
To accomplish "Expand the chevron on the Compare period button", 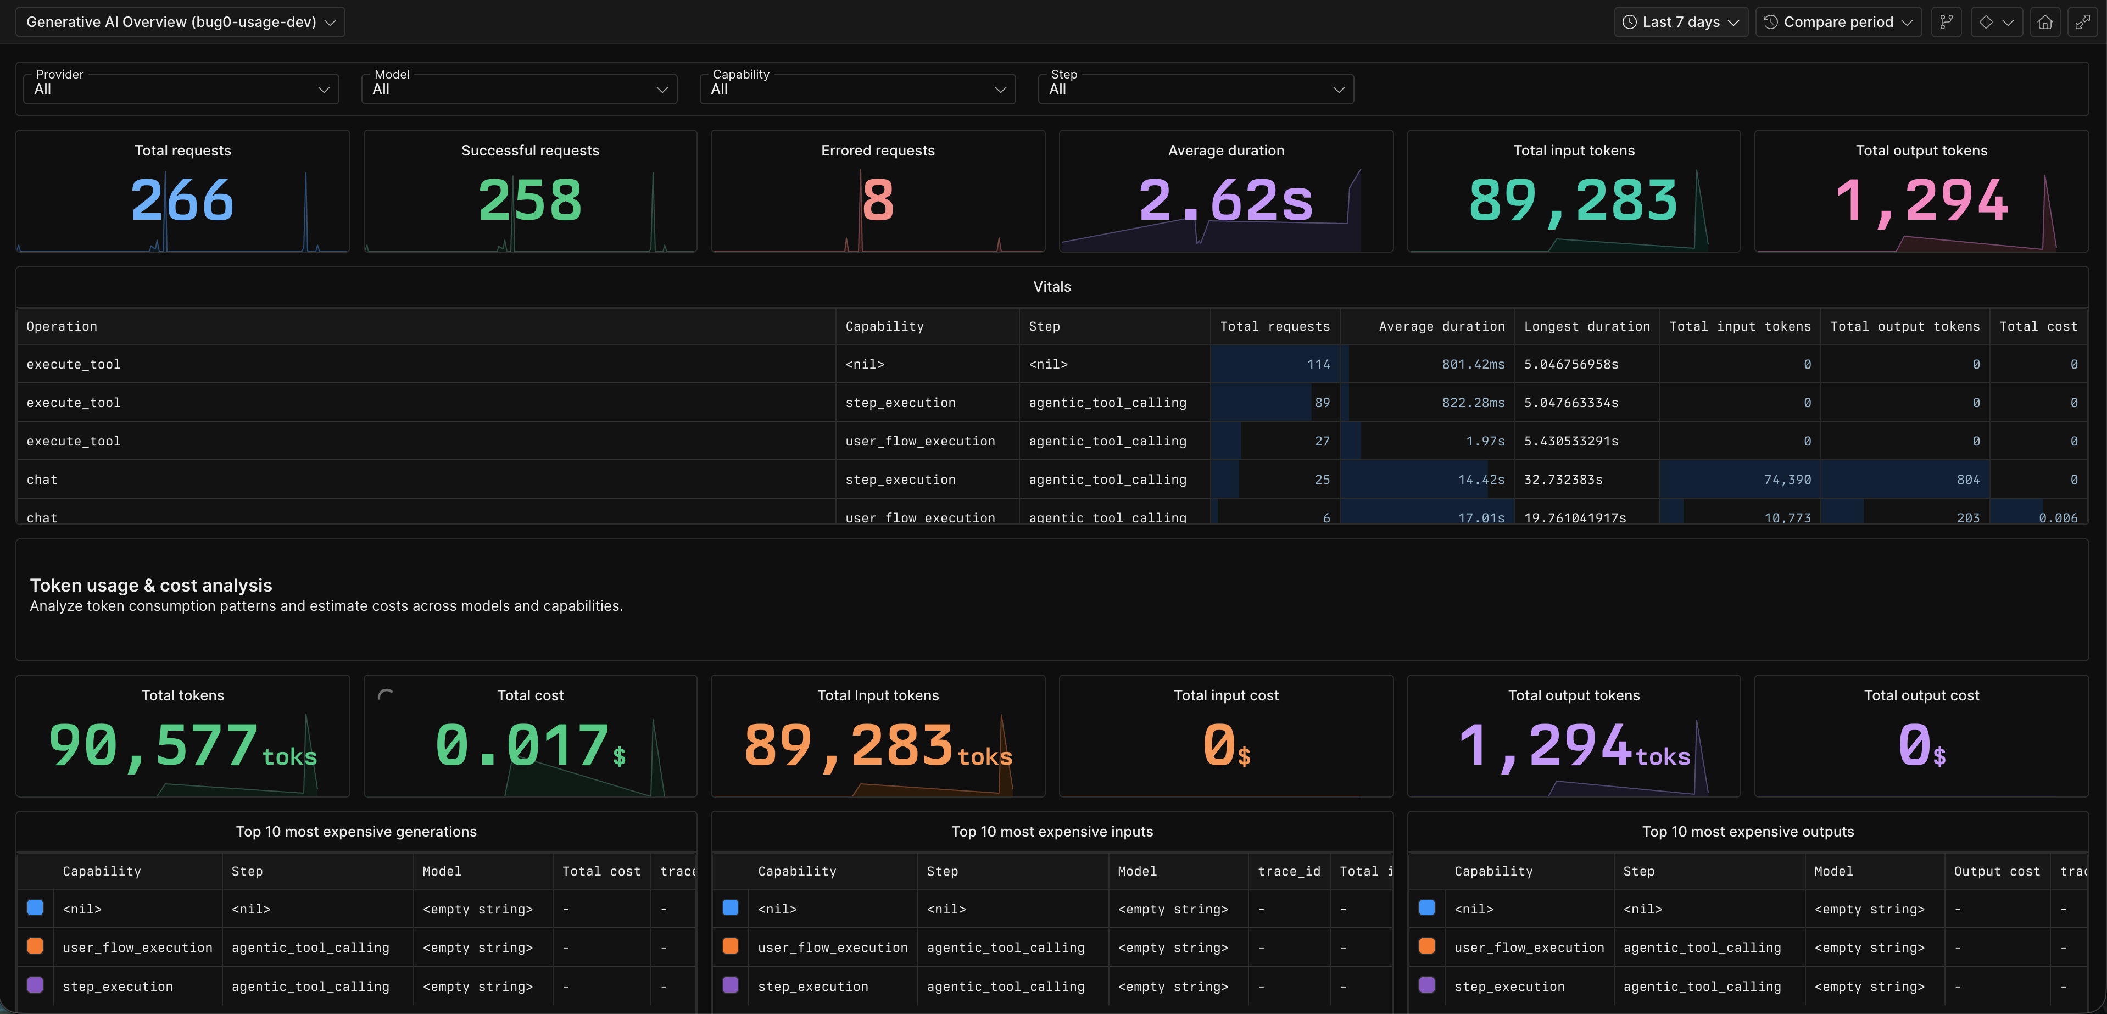I will pos(1908,22).
